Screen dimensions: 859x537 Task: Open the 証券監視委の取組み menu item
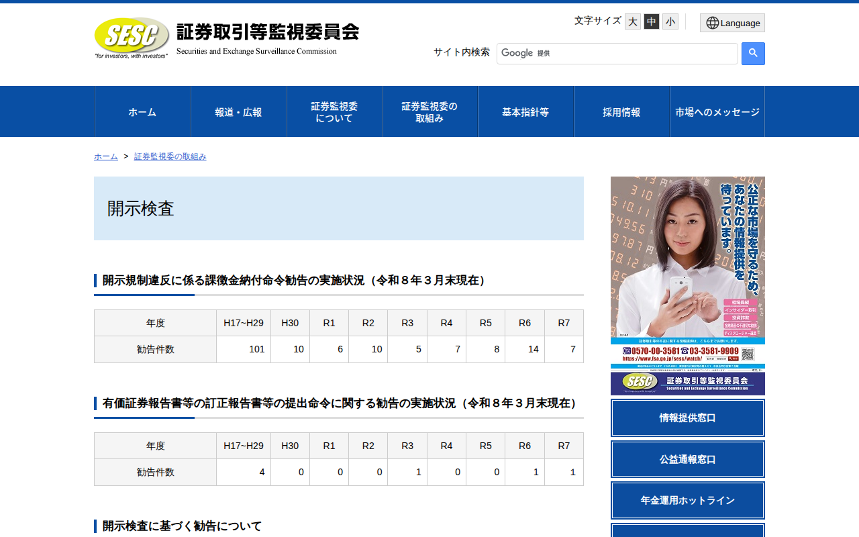pos(430,111)
